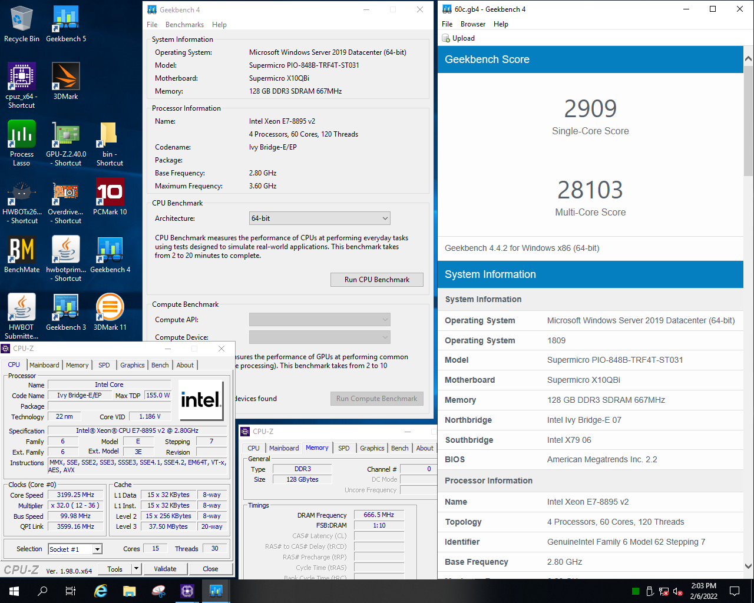
Task: Switch to Bench tab in front CPU-Z
Action: tap(160, 365)
